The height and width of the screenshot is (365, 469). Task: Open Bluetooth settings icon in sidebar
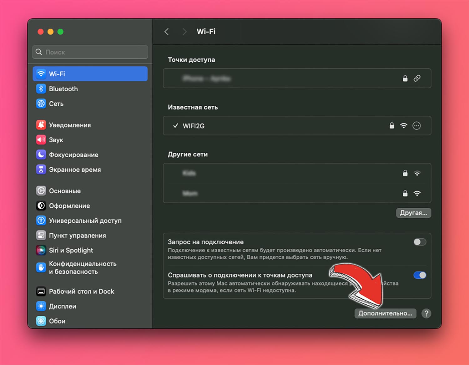(41, 89)
